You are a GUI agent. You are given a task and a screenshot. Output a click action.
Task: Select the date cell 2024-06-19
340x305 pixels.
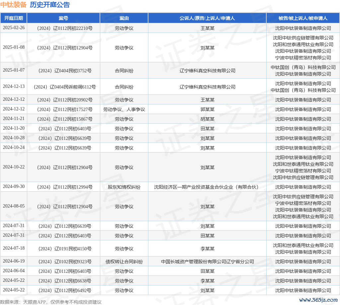click(x=14, y=261)
